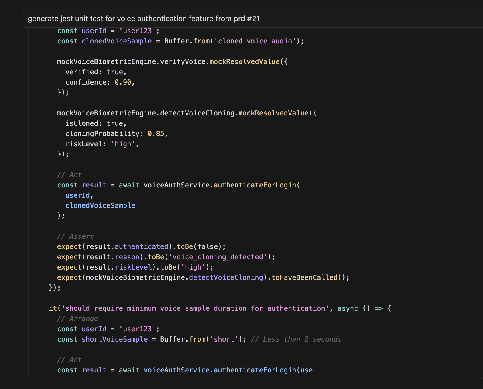Click the isCloned: true property
483x389 pixels.
tap(96, 123)
